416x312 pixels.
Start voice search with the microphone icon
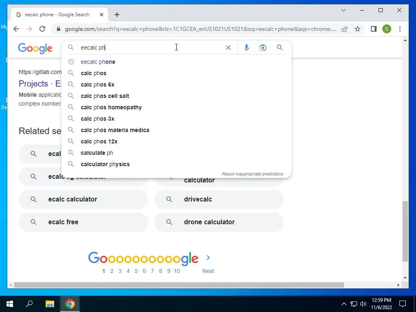click(x=247, y=48)
